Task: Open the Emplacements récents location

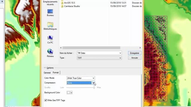Action: point(50,3)
